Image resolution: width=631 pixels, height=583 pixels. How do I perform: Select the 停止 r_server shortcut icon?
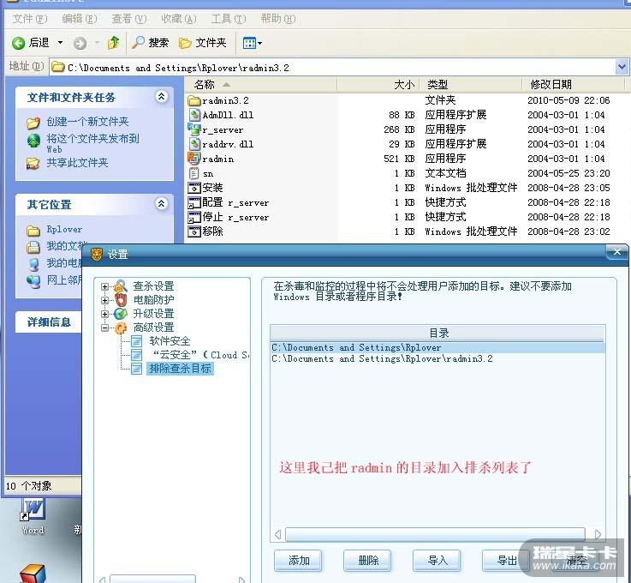194,217
